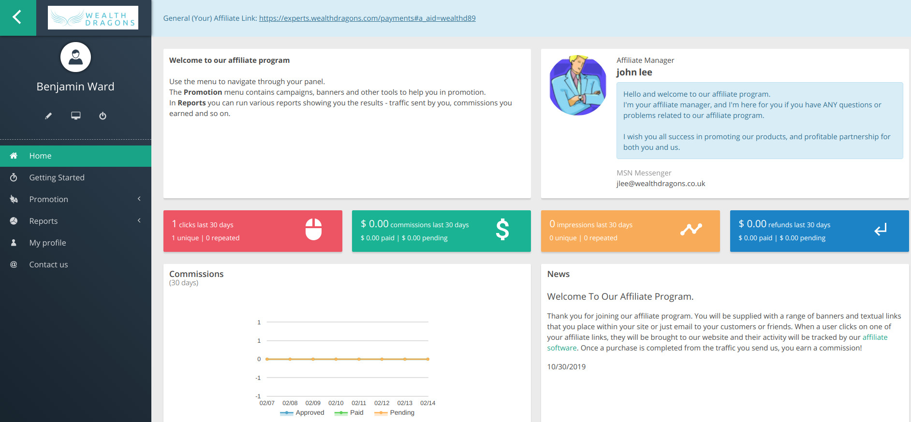Click the back arrow icon in the header
This screenshot has height=422, width=911.
tap(17, 17)
